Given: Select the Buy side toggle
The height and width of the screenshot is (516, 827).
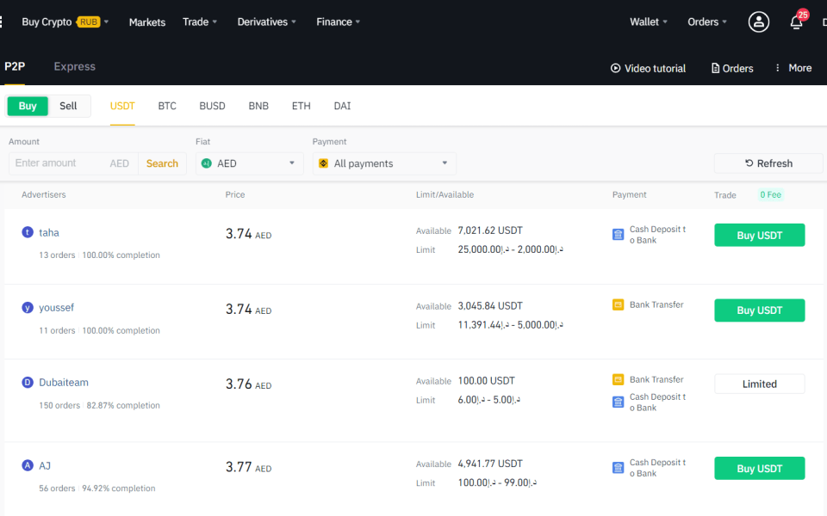Looking at the screenshot, I should click(27, 106).
